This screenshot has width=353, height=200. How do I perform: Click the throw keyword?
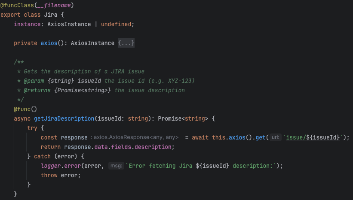click(49, 175)
